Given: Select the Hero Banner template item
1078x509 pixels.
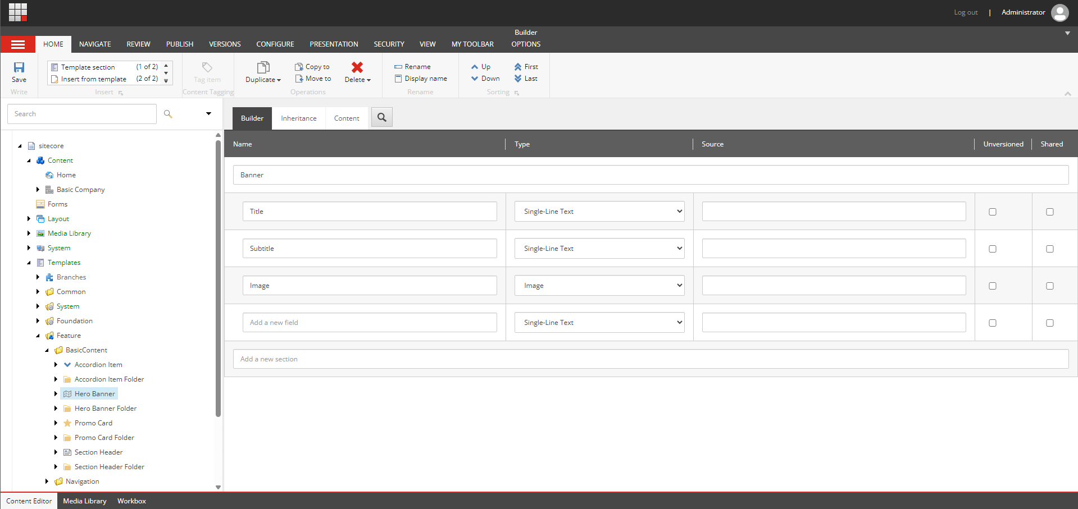Looking at the screenshot, I should click(x=89, y=394).
